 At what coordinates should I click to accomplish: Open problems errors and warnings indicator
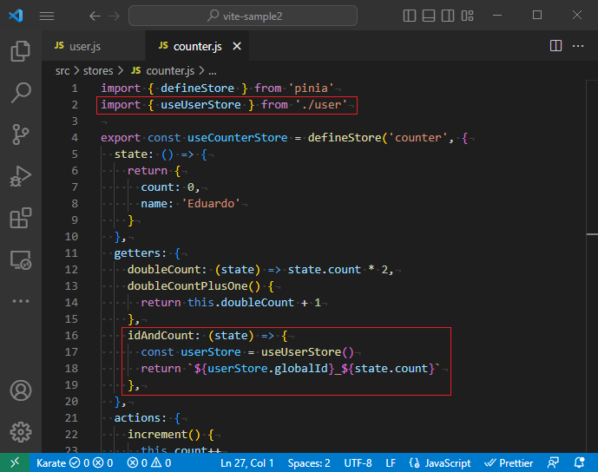coord(149,462)
